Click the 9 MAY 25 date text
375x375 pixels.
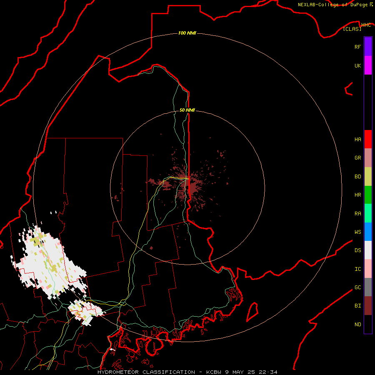(x=240, y=372)
